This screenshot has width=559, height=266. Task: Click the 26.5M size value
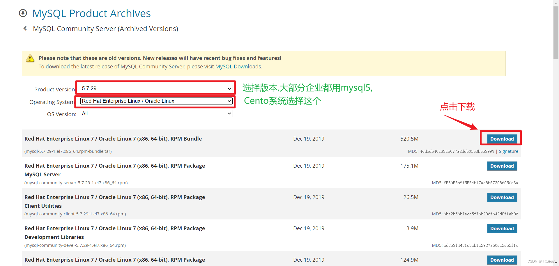pos(411,197)
